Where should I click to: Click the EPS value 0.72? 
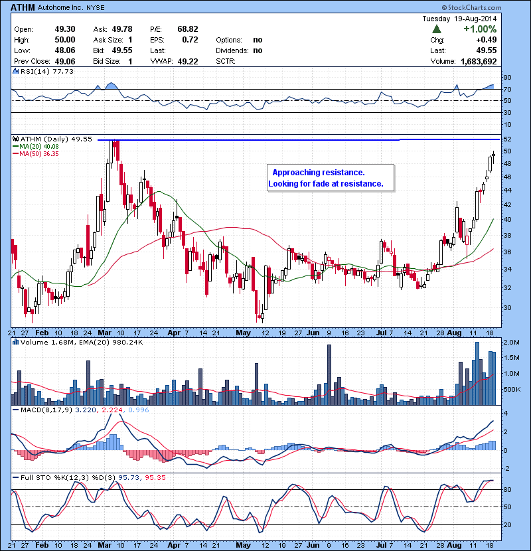point(190,40)
